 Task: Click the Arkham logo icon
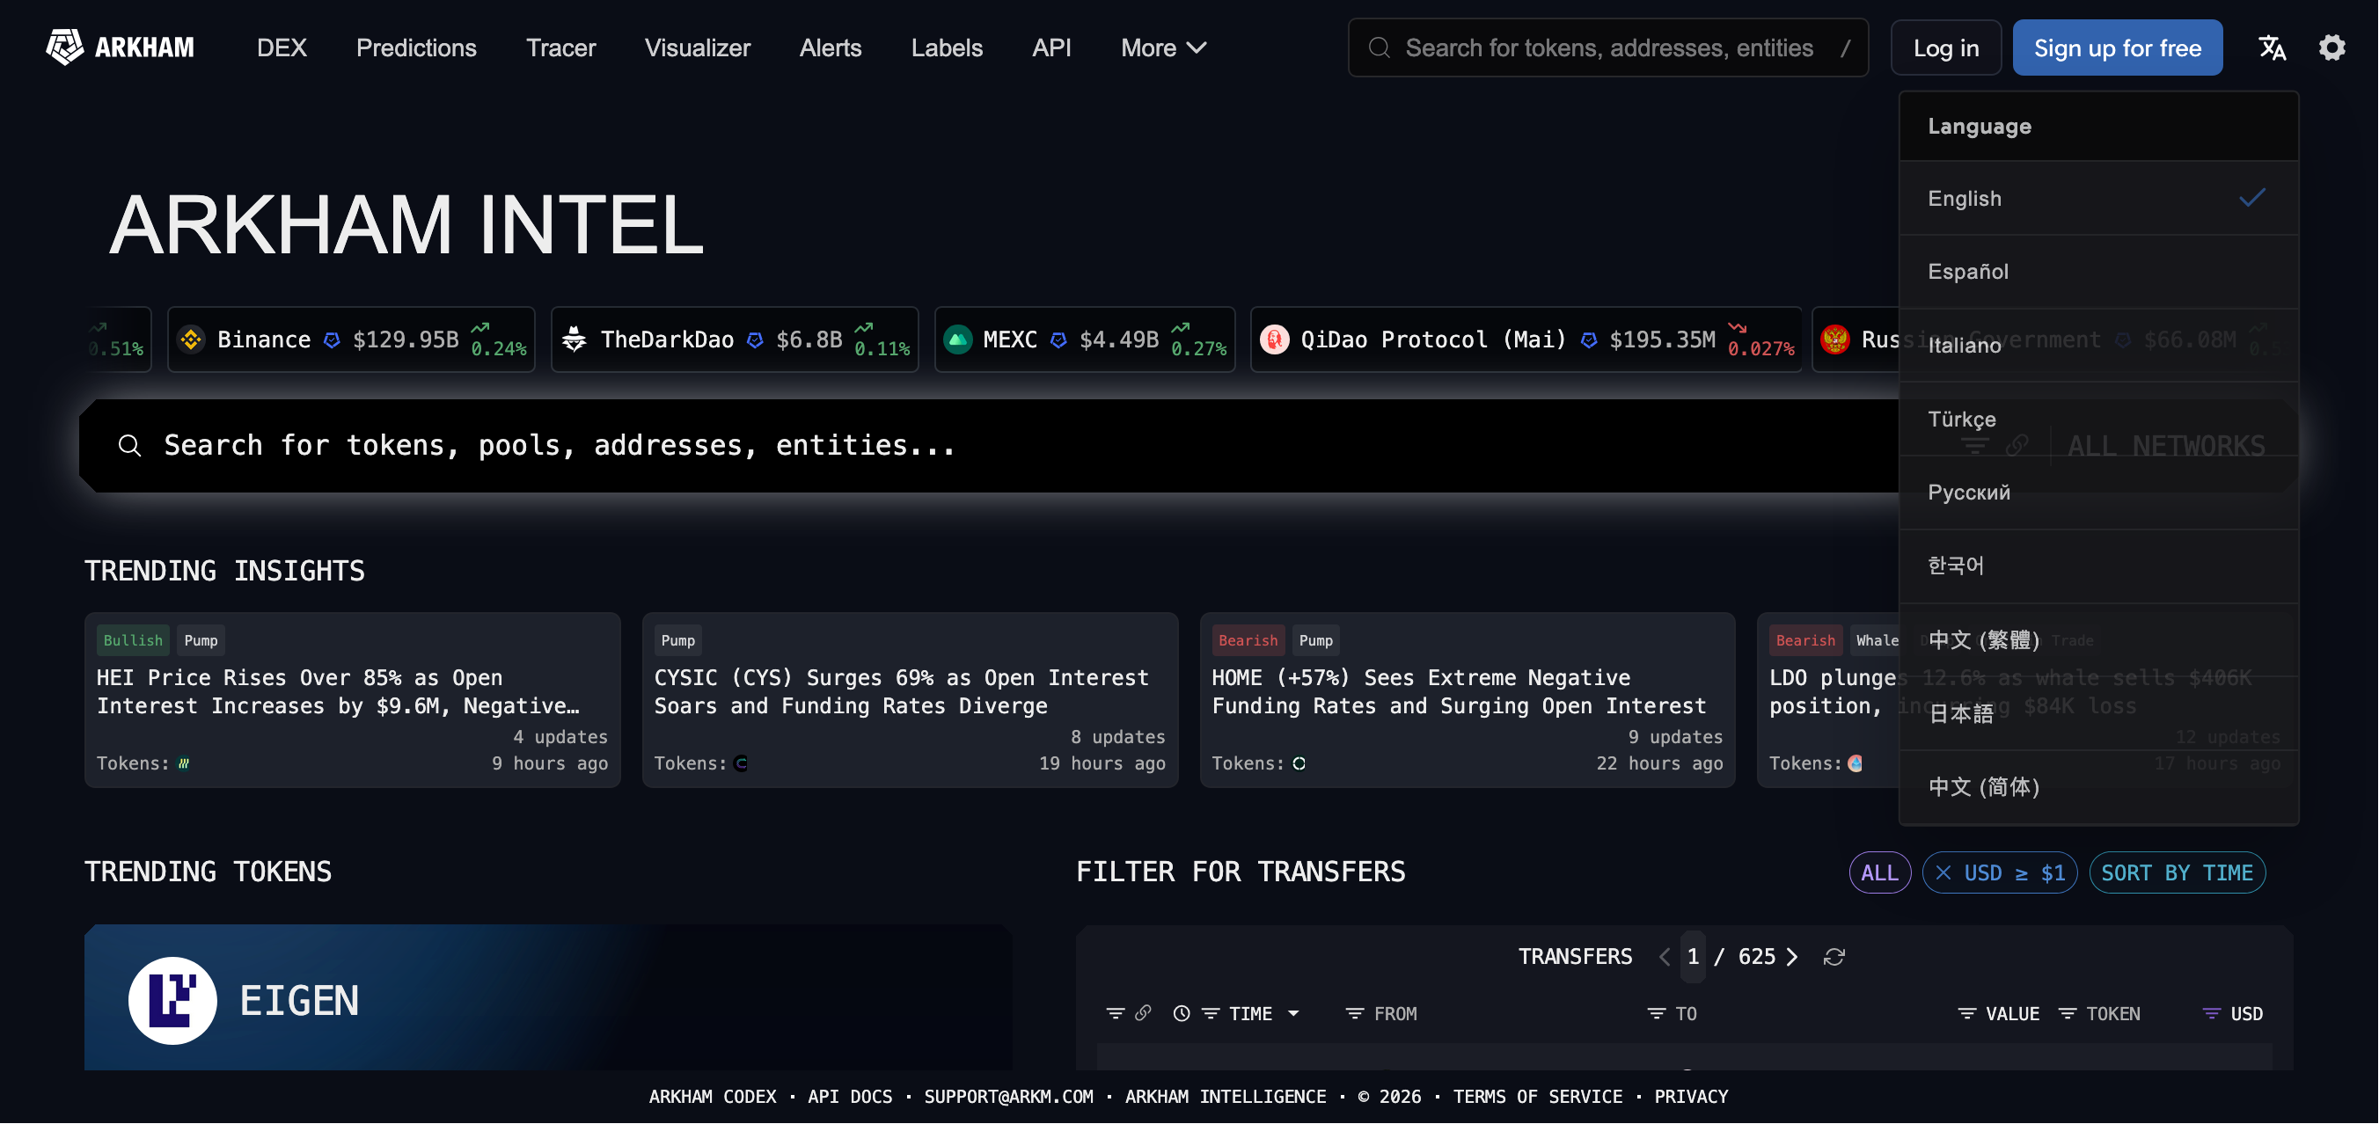coord(64,47)
